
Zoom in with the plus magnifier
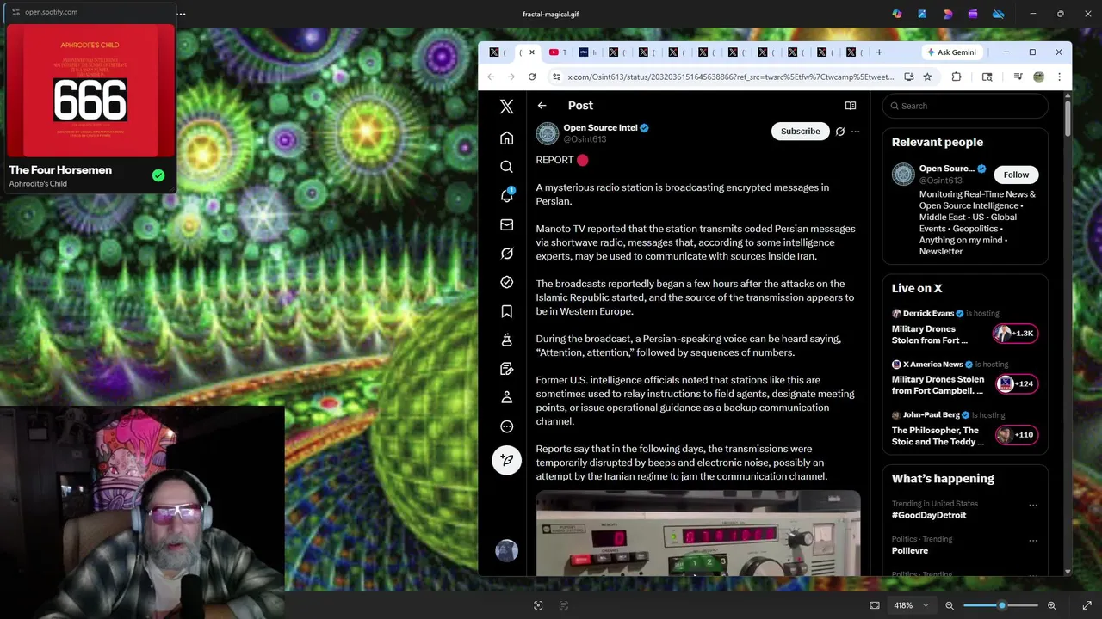click(1052, 605)
